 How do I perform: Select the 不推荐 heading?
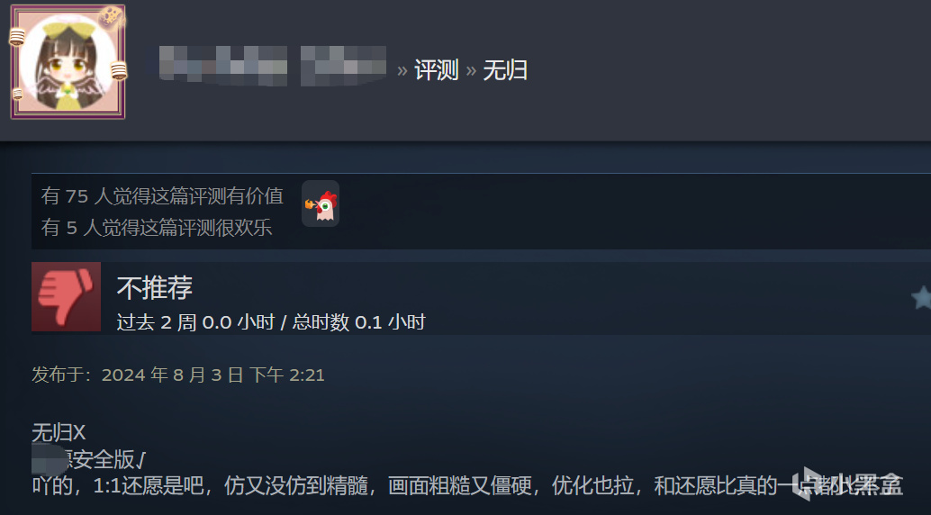[x=154, y=287]
